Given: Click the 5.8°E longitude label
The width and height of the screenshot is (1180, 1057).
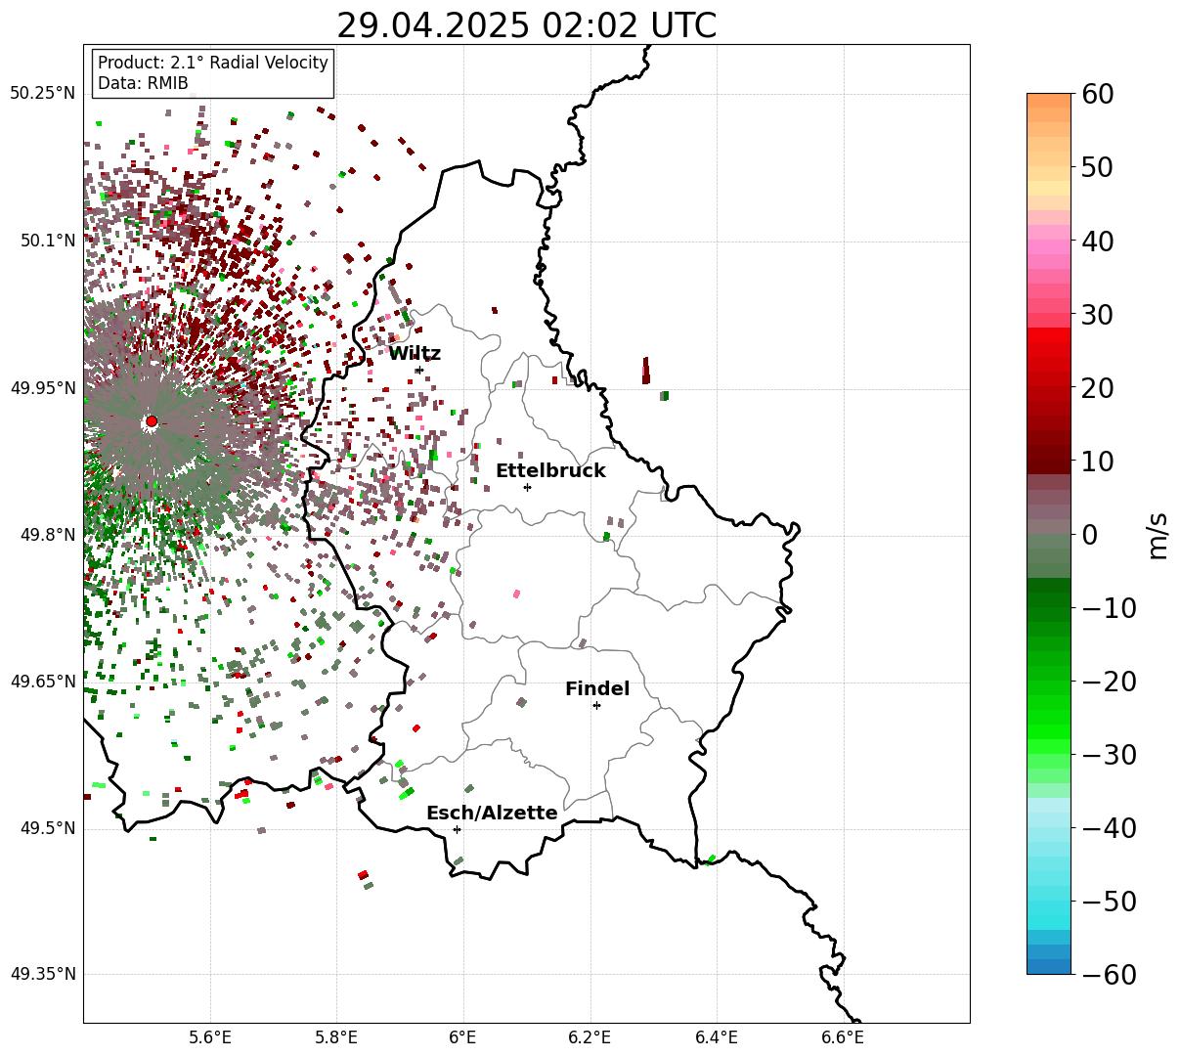Looking at the screenshot, I should point(337,1036).
